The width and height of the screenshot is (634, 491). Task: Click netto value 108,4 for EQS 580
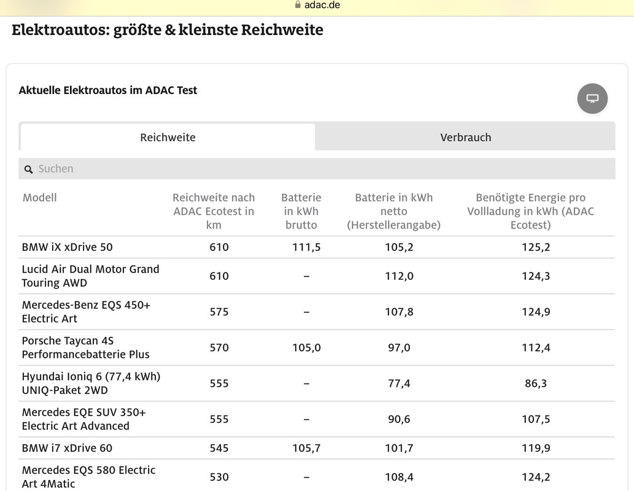coord(399,477)
